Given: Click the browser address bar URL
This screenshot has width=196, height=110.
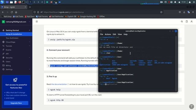Looking at the screenshot, I should click(64, 12).
